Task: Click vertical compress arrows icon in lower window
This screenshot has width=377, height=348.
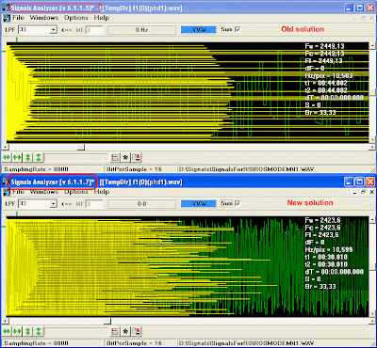Action: click(39, 331)
